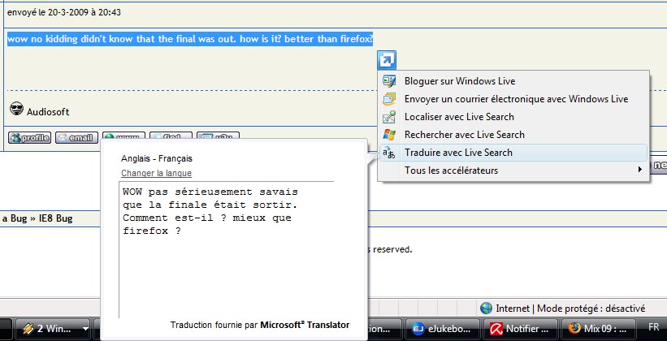
Task: Click the translate icon beside Traduire
Action: coord(389,153)
